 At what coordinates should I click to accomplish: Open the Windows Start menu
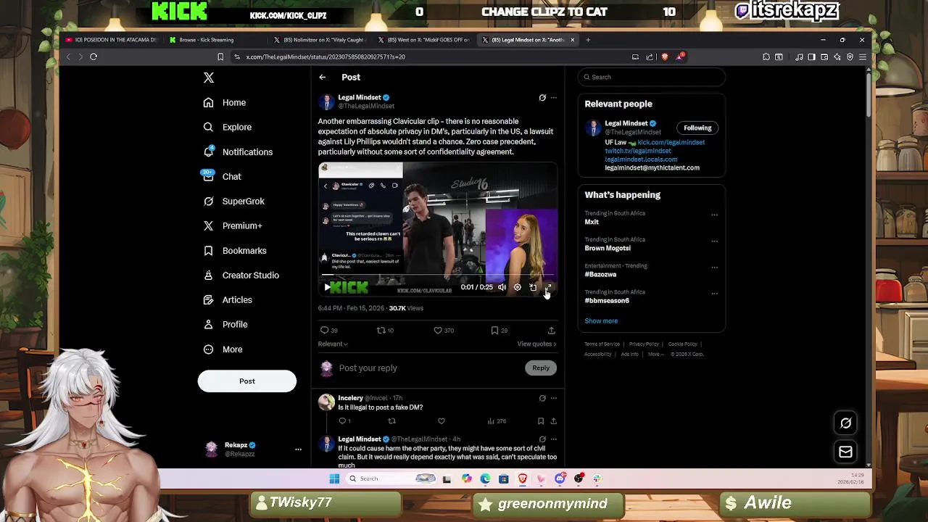point(334,478)
